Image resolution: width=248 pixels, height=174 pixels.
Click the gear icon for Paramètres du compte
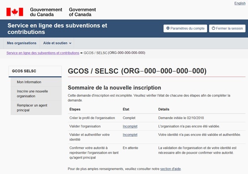pyautogui.click(x=168, y=29)
